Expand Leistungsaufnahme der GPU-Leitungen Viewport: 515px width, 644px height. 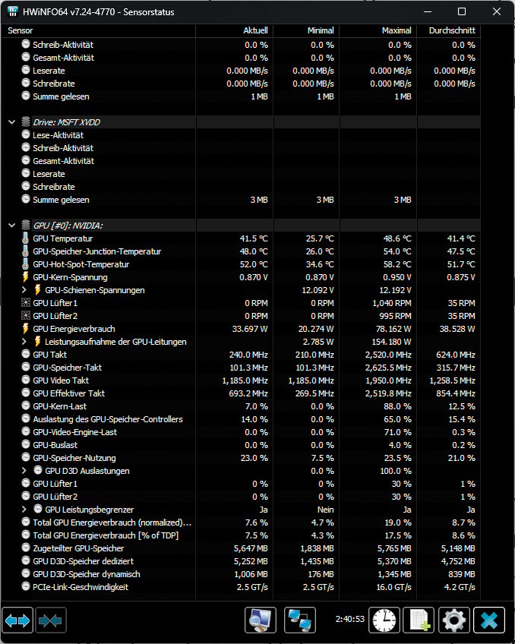click(x=26, y=342)
